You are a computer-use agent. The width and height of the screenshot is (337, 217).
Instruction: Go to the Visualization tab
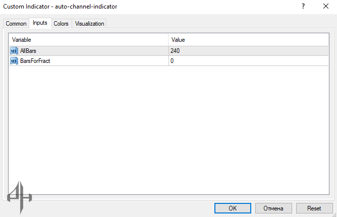[89, 24]
